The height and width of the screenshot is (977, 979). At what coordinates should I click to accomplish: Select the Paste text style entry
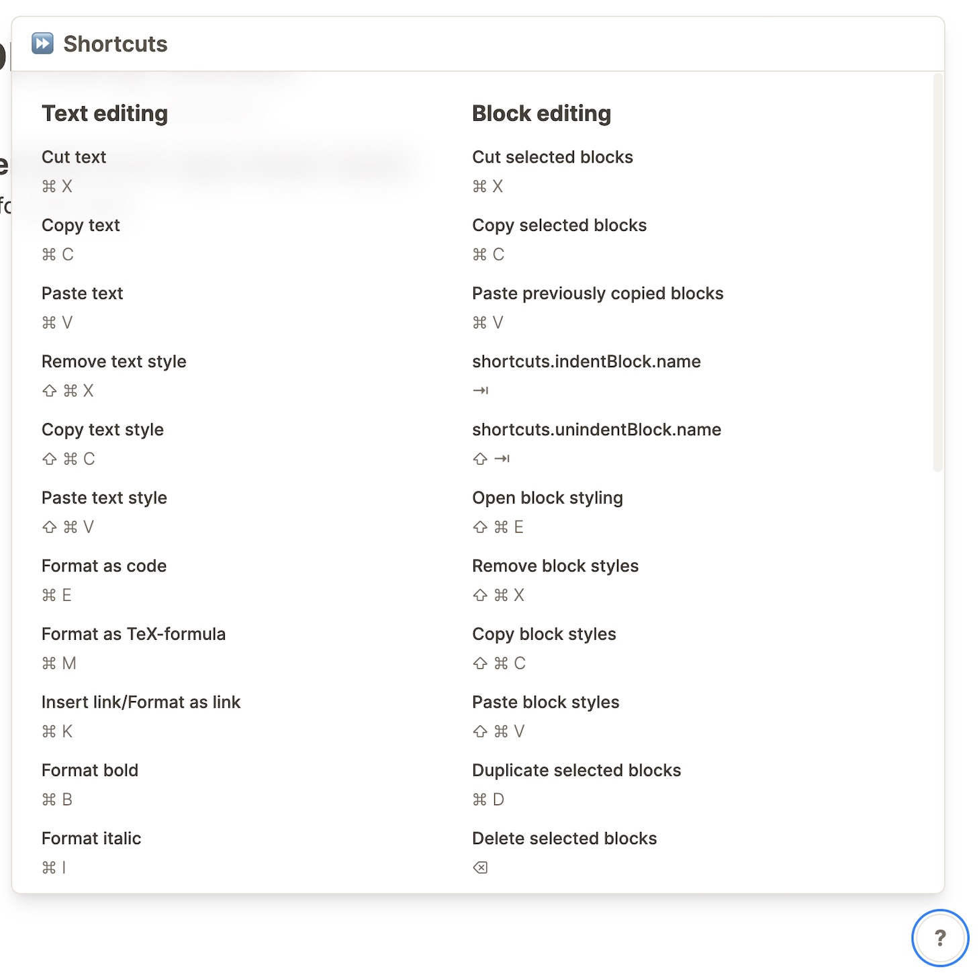click(104, 498)
